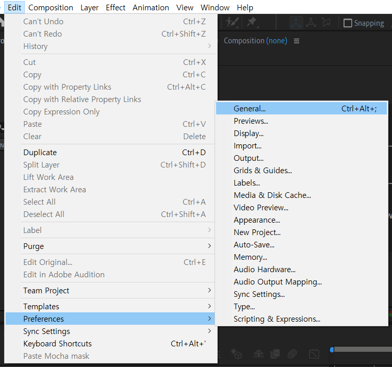Choose Display... preferences
This screenshot has height=367, width=392.
(x=302, y=134)
